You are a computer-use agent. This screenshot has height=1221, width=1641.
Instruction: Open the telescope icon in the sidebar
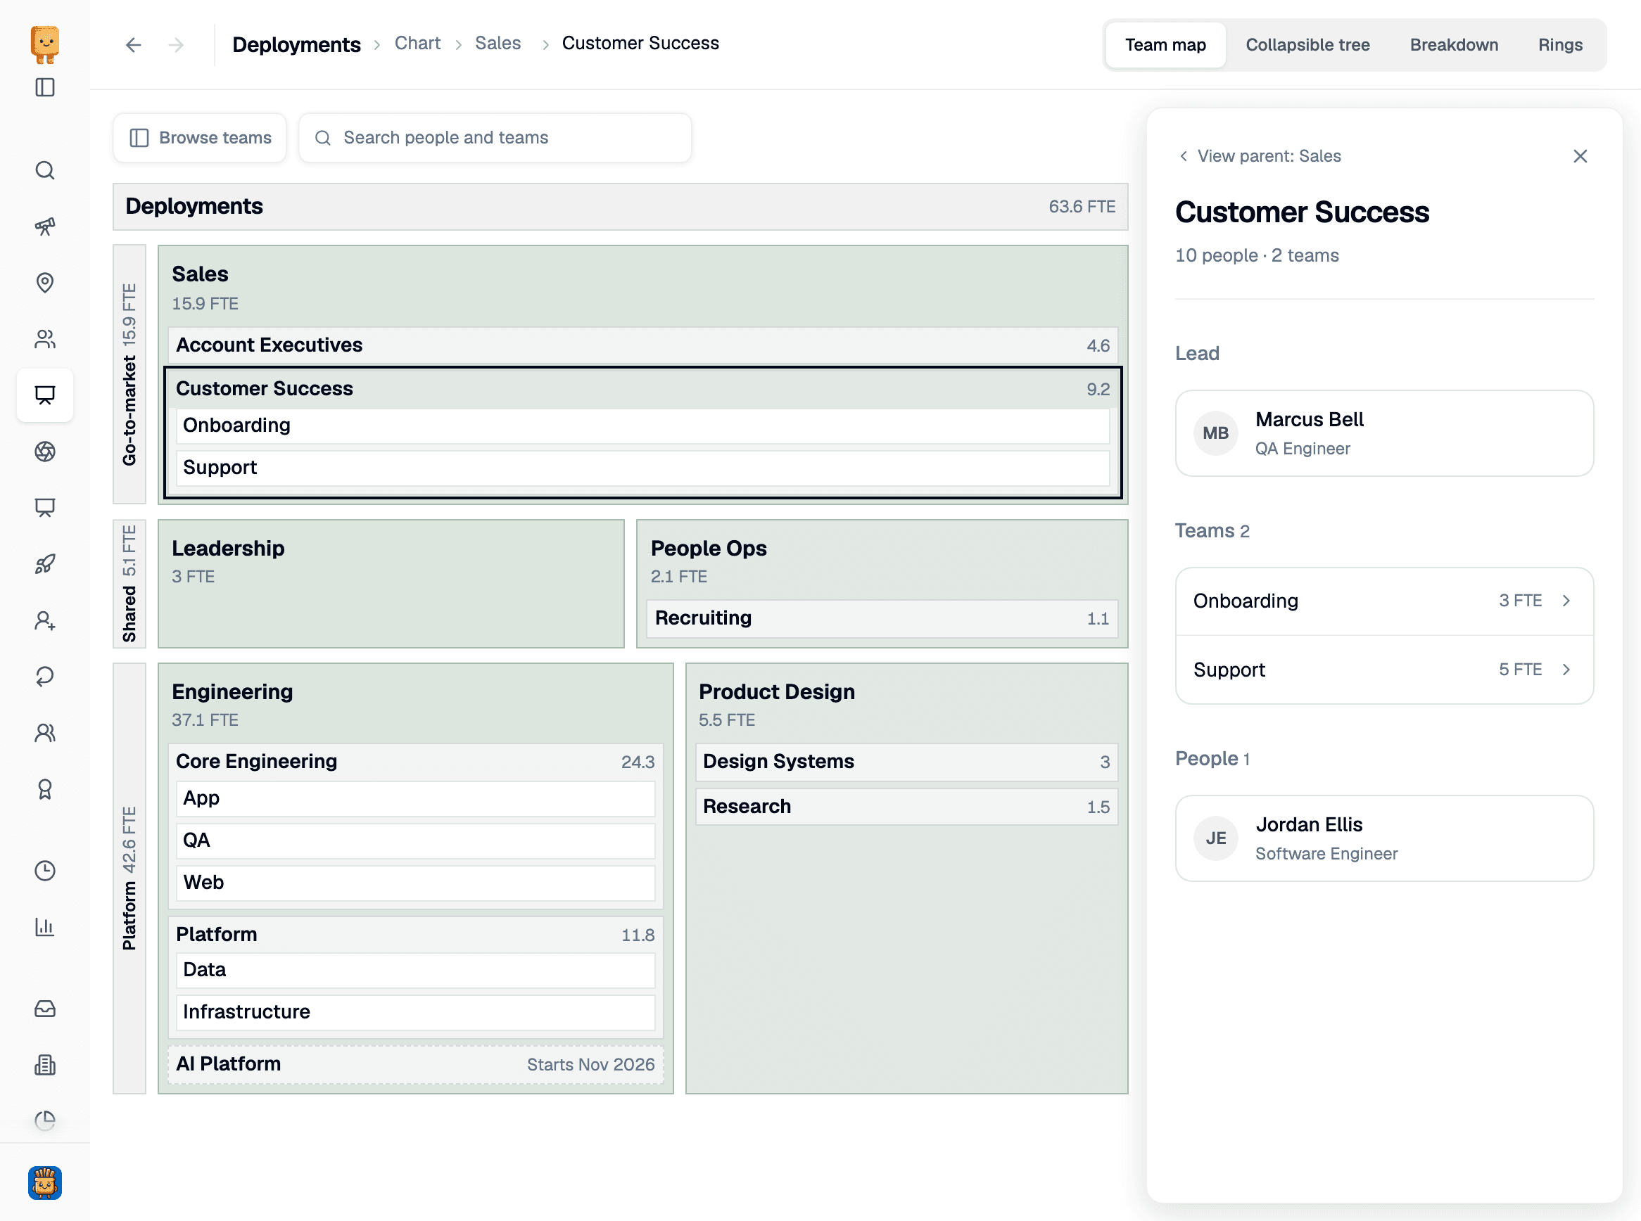pyautogui.click(x=45, y=226)
